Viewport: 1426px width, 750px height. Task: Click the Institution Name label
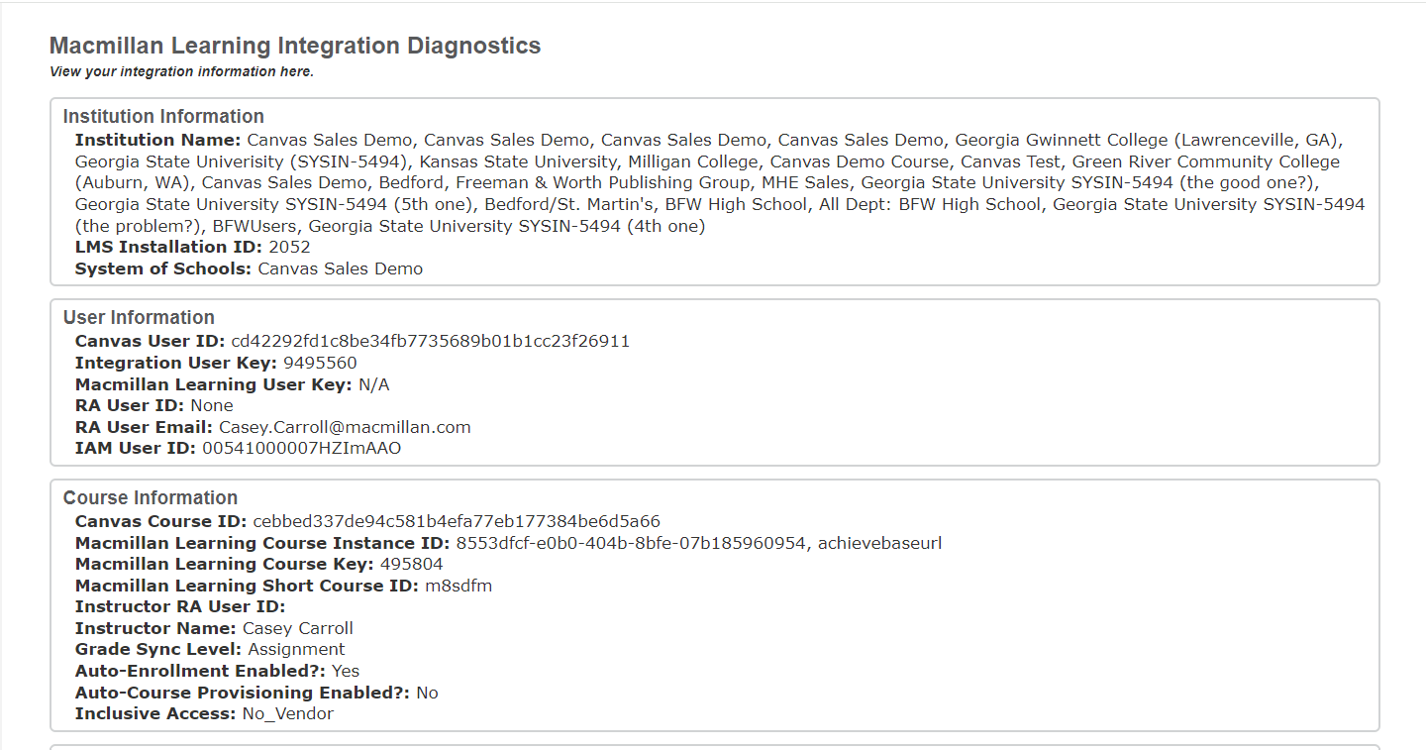157,140
